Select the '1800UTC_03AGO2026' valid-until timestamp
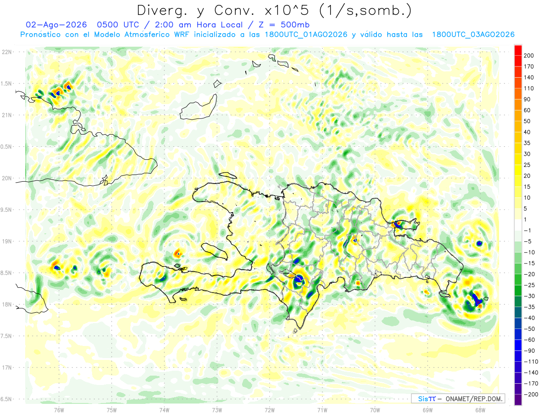Viewport: 539px width, 416px height. click(473, 35)
